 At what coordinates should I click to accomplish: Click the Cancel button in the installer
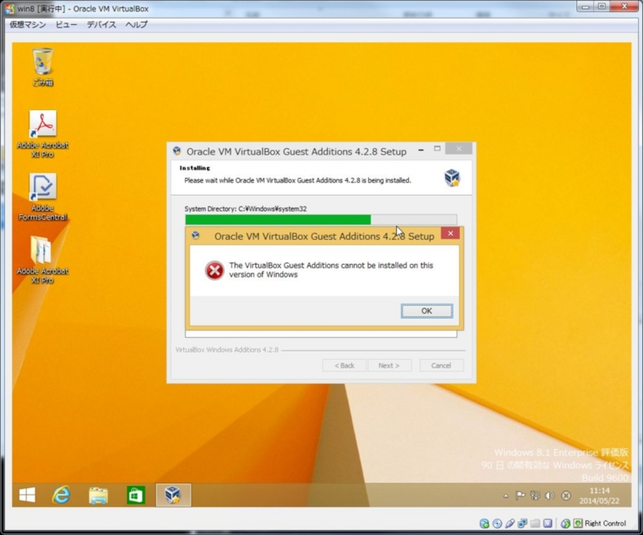(x=441, y=365)
